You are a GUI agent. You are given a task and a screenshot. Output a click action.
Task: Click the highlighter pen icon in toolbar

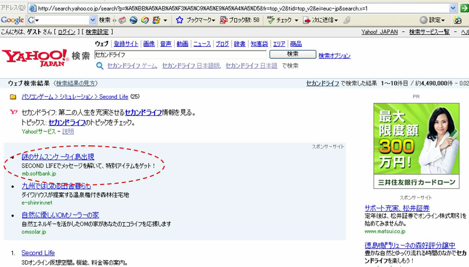347,20
